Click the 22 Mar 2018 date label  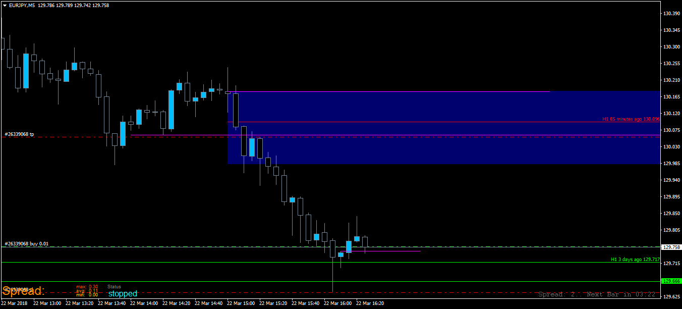tap(15, 303)
